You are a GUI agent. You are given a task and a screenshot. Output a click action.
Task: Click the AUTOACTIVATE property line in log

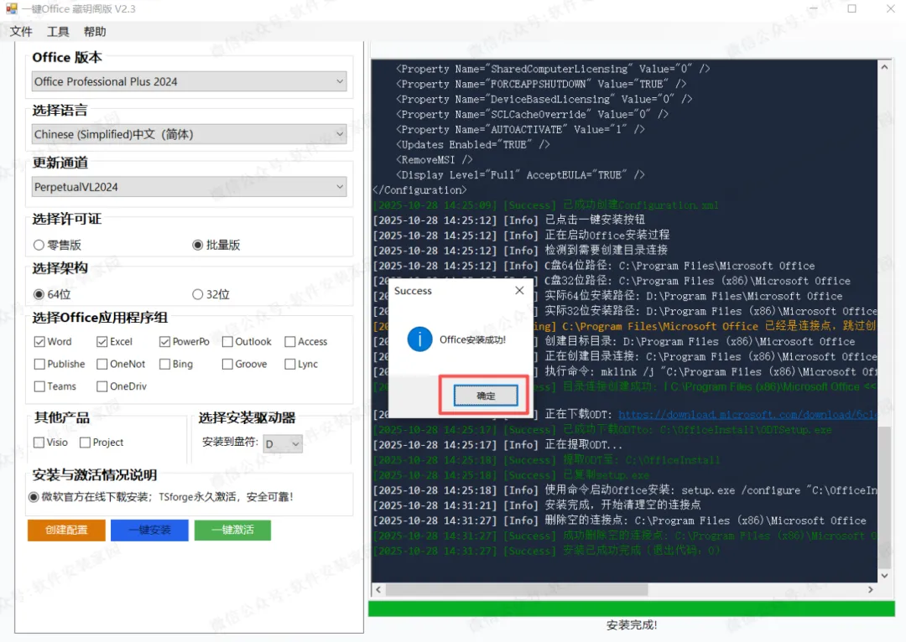520,129
